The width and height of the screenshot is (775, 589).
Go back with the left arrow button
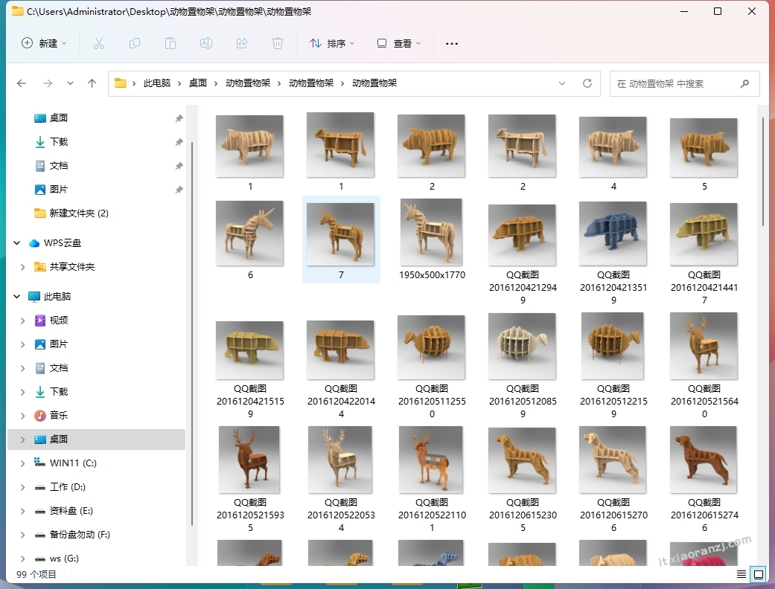coord(22,83)
